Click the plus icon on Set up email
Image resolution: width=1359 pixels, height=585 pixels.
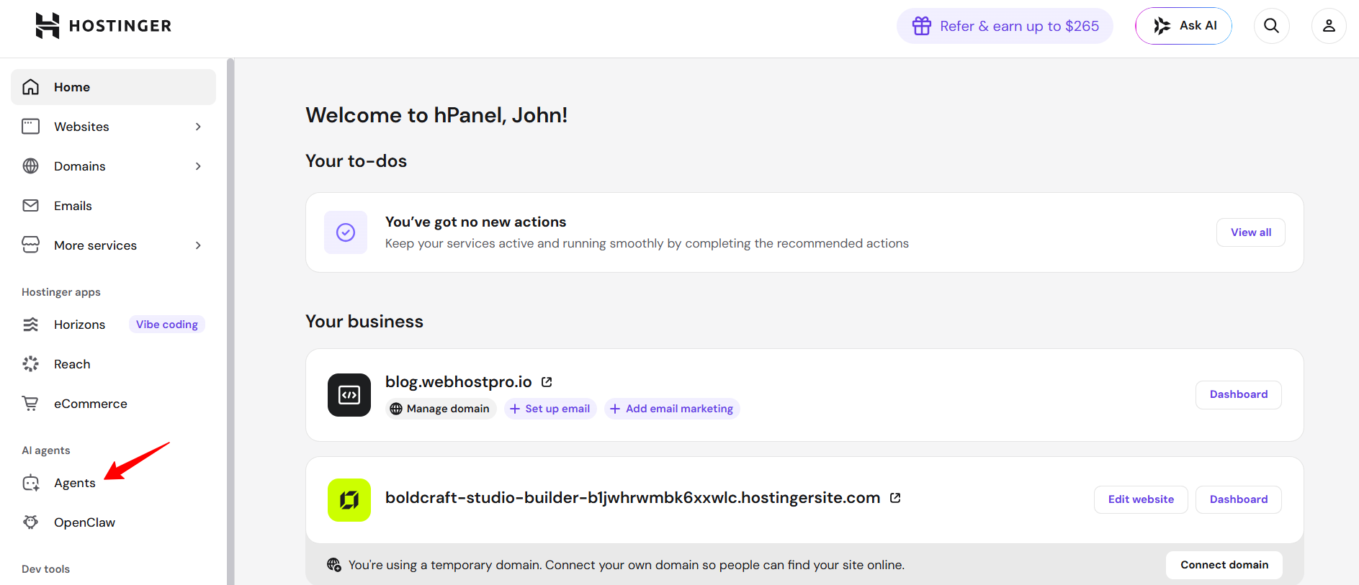pyautogui.click(x=515, y=409)
